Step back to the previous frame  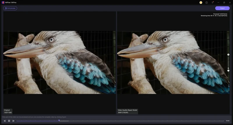click(x=5, y=121)
